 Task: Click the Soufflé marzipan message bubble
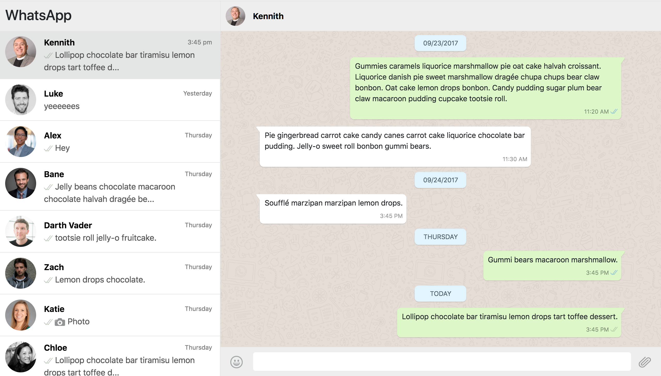[x=333, y=209]
